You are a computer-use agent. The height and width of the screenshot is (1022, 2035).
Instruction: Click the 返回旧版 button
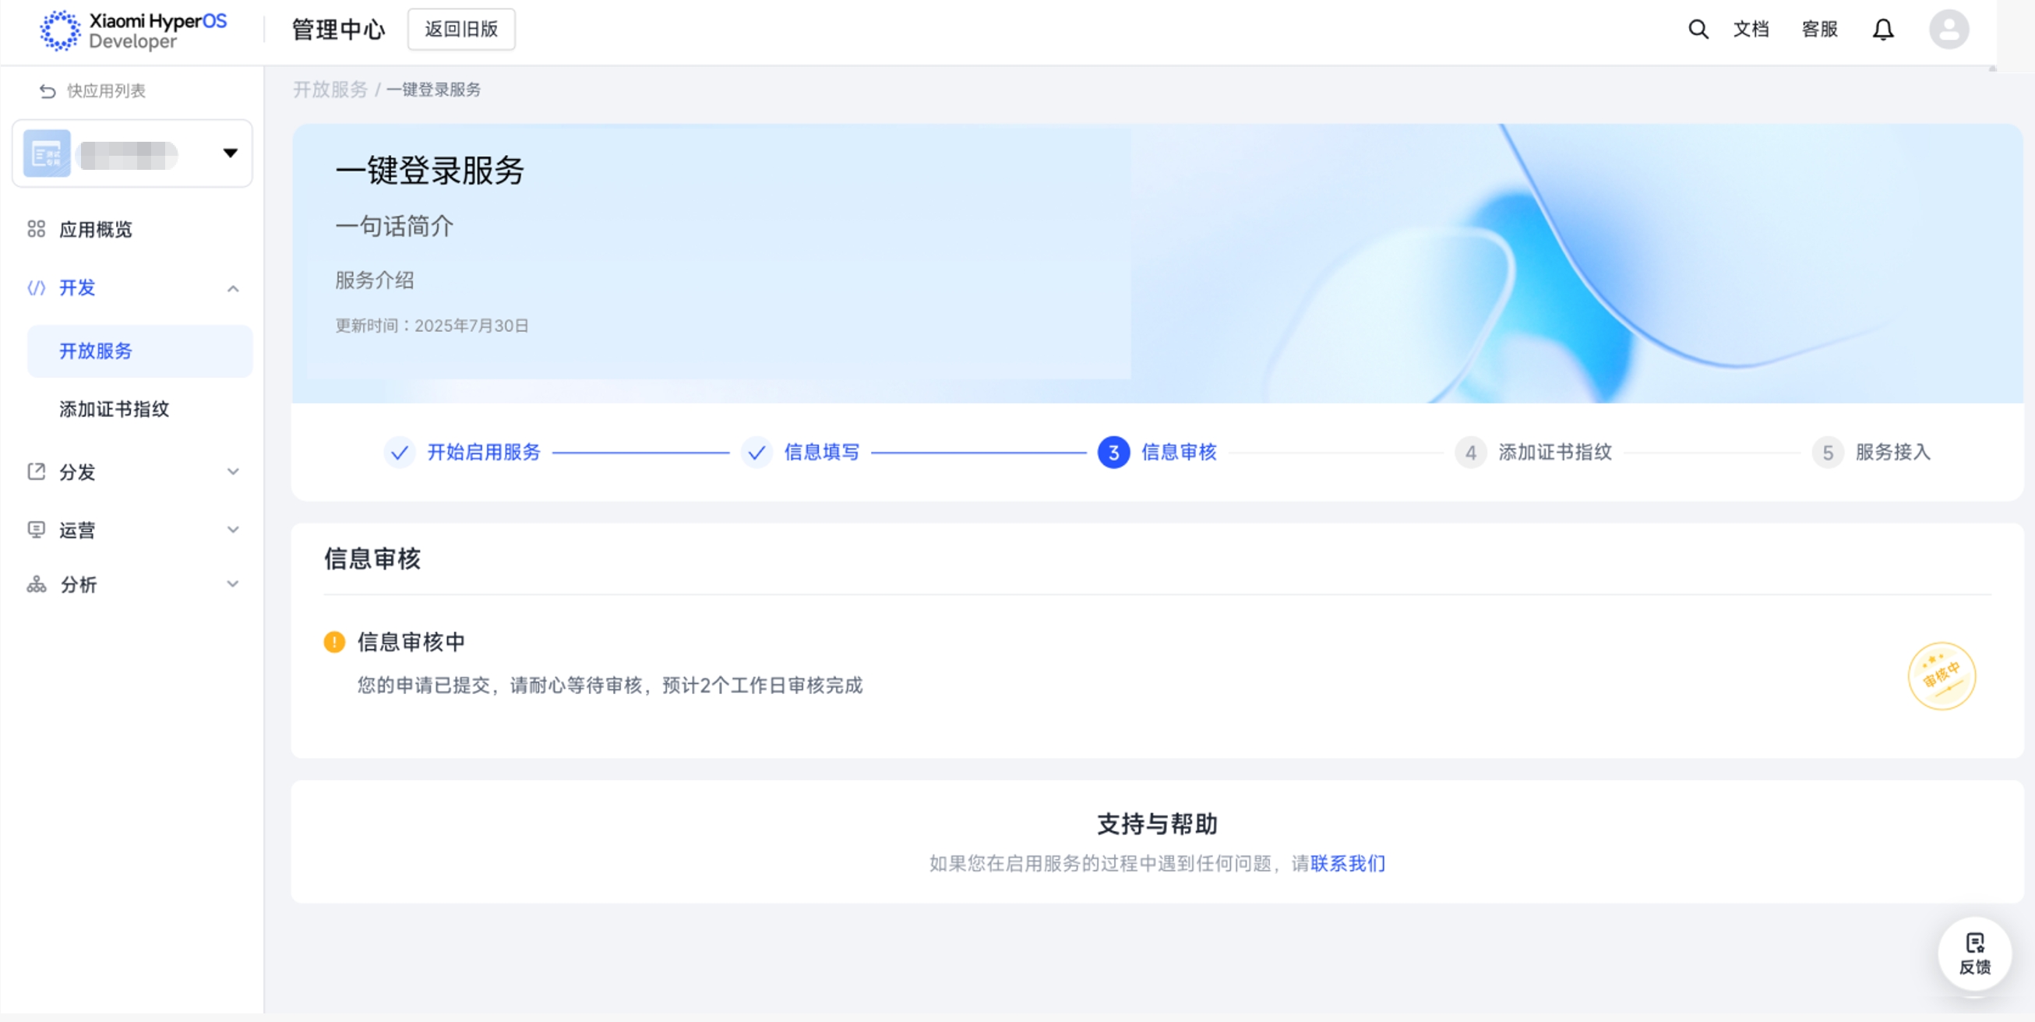click(460, 30)
